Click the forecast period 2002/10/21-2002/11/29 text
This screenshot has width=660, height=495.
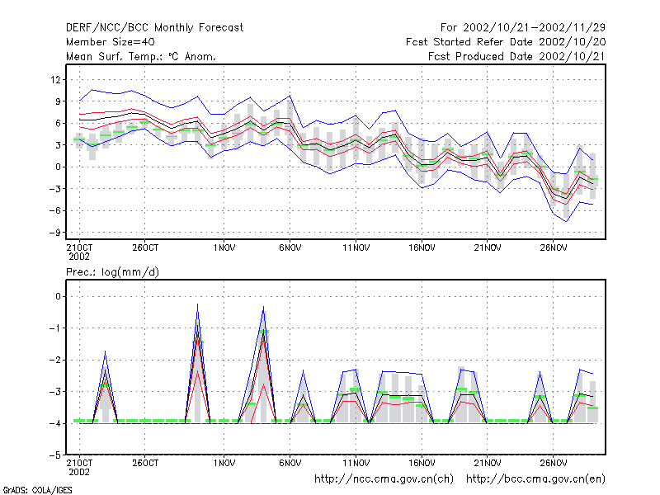pos(523,28)
